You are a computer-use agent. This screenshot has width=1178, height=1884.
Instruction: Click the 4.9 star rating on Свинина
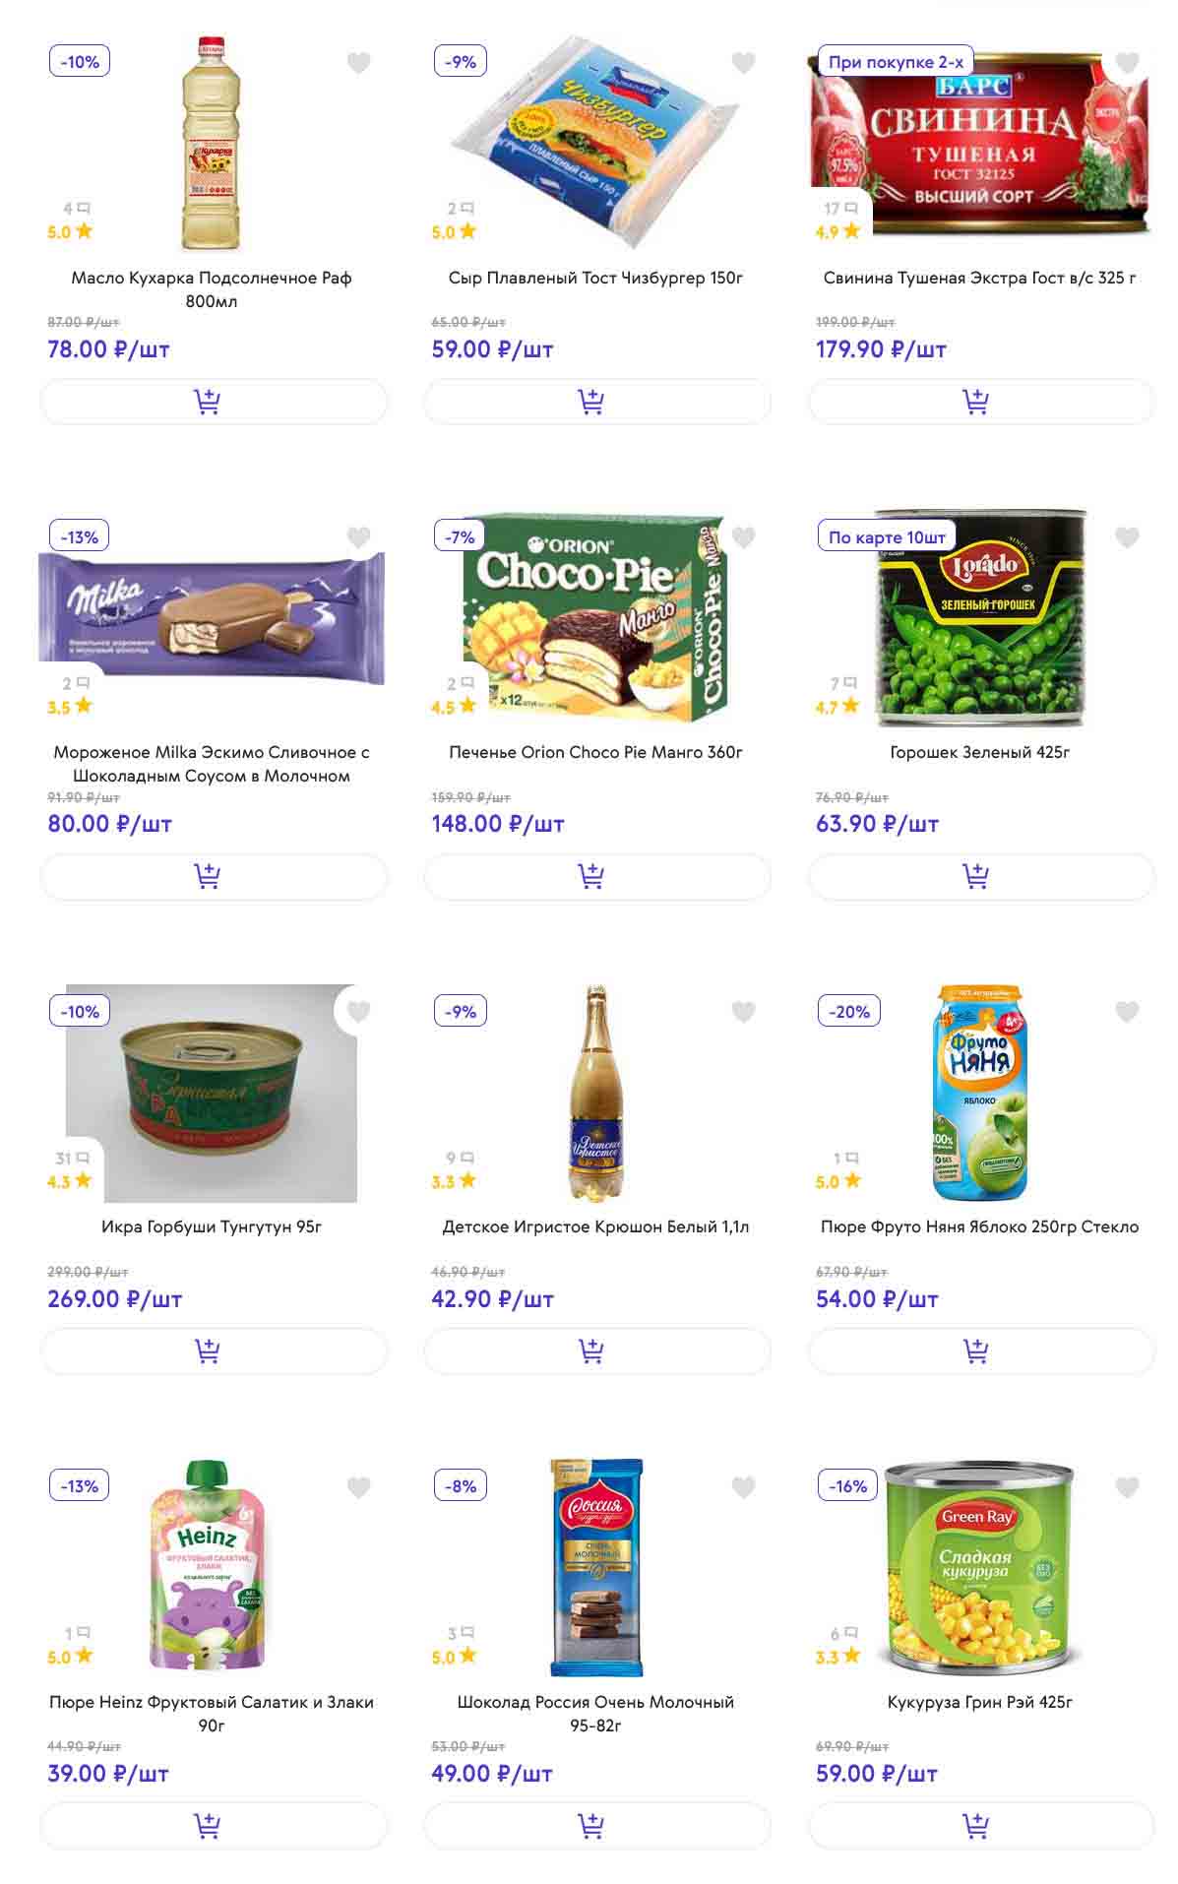click(837, 232)
